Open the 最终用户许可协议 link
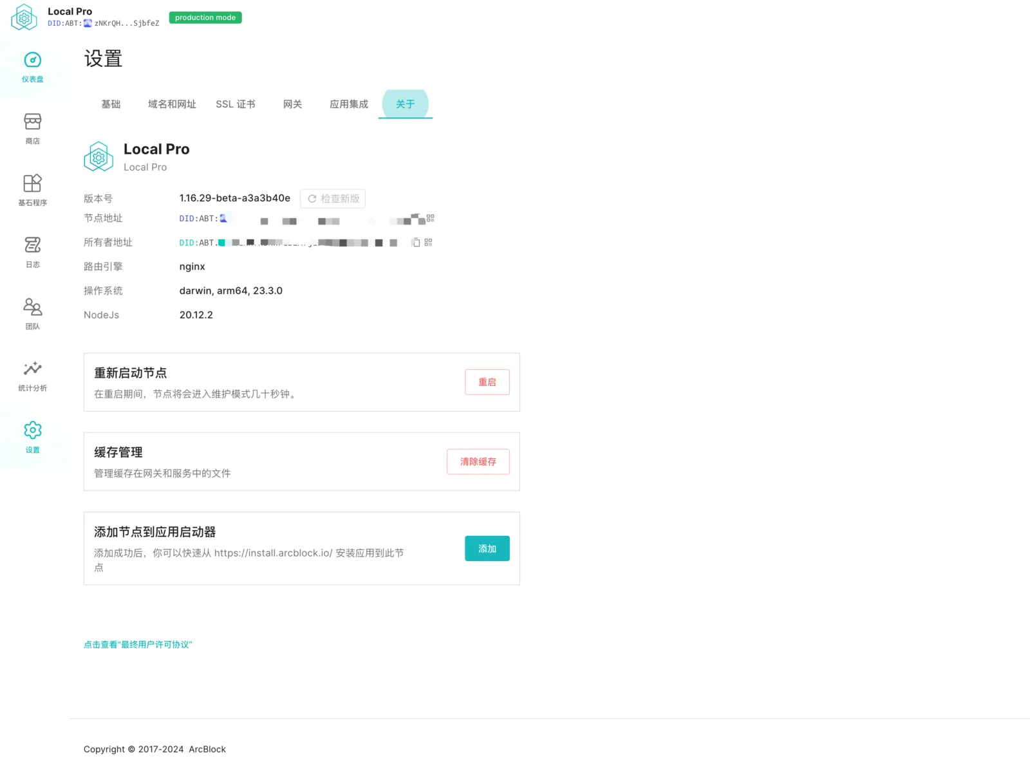 click(138, 645)
